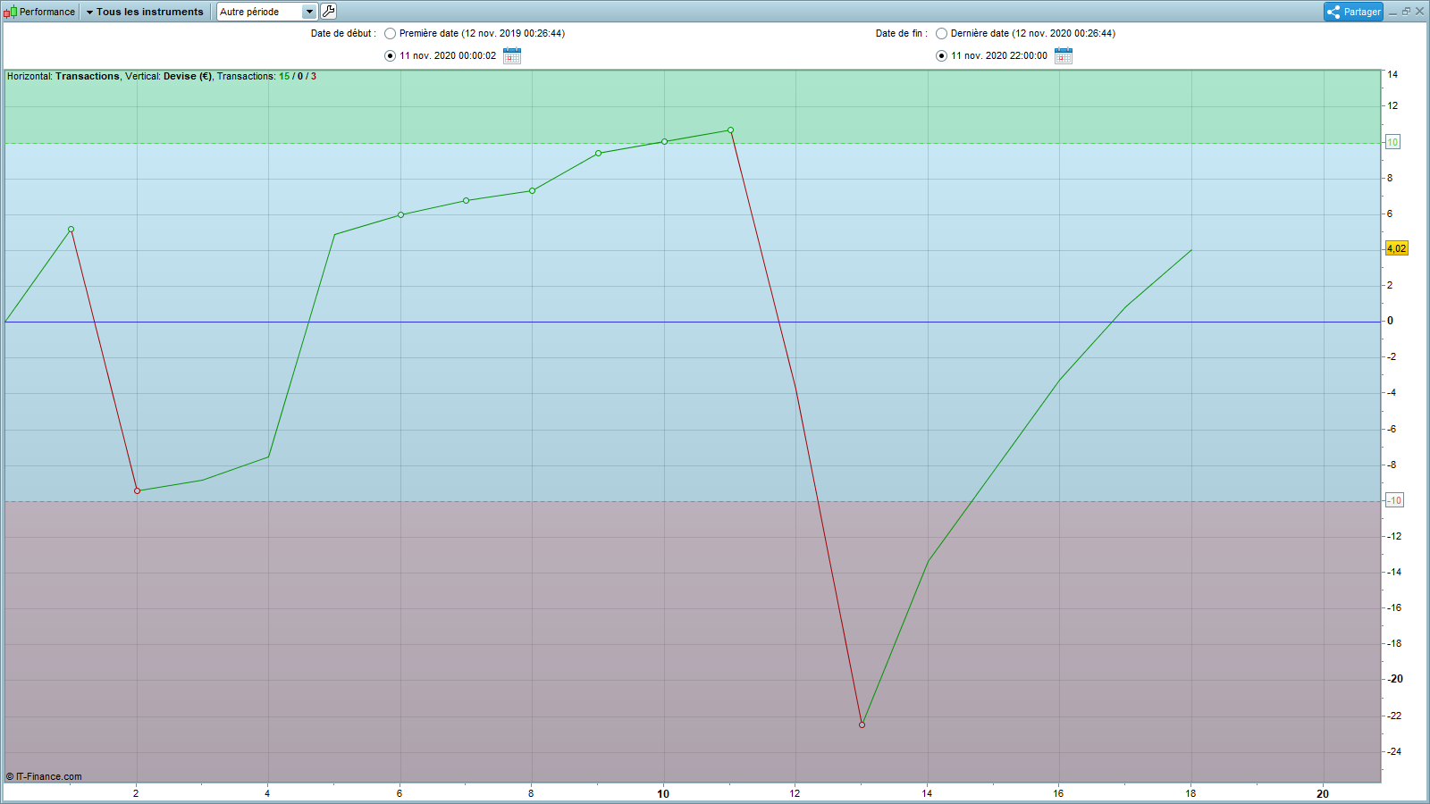Click the trade point at transaction 1 peak
Viewport: 1430px width, 804px height.
pyautogui.click(x=71, y=230)
